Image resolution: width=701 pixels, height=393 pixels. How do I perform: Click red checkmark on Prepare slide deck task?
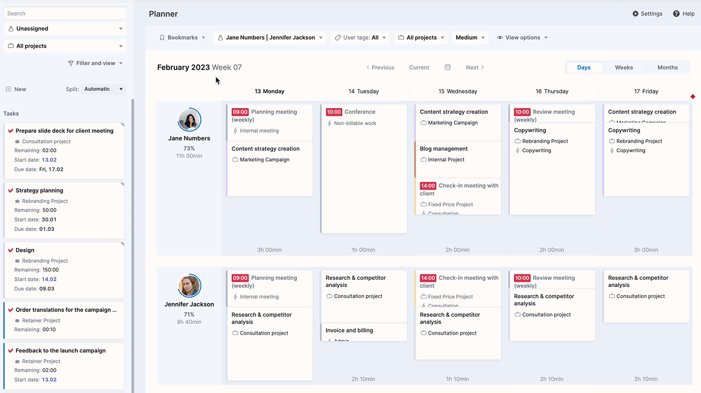click(11, 131)
